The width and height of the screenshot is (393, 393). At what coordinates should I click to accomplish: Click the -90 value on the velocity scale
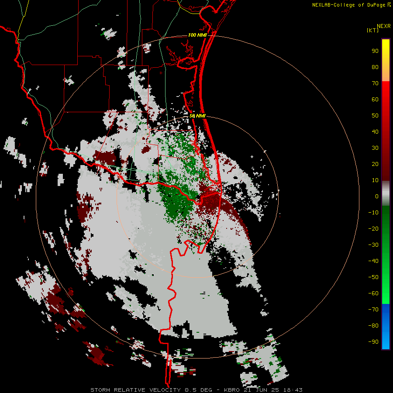point(373,342)
